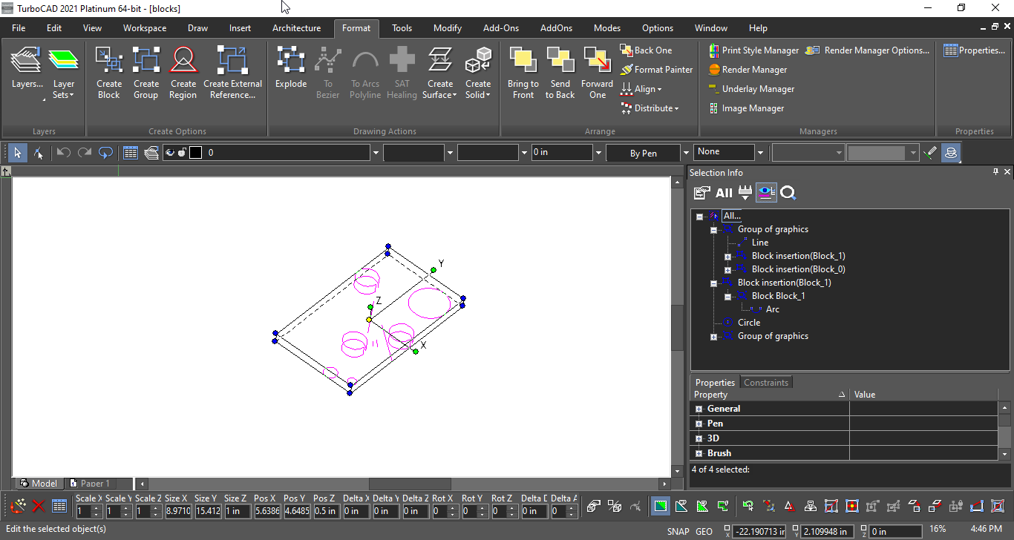Screen dimensions: 1014x540
Task: Click the Redo icon
Action: pos(85,153)
